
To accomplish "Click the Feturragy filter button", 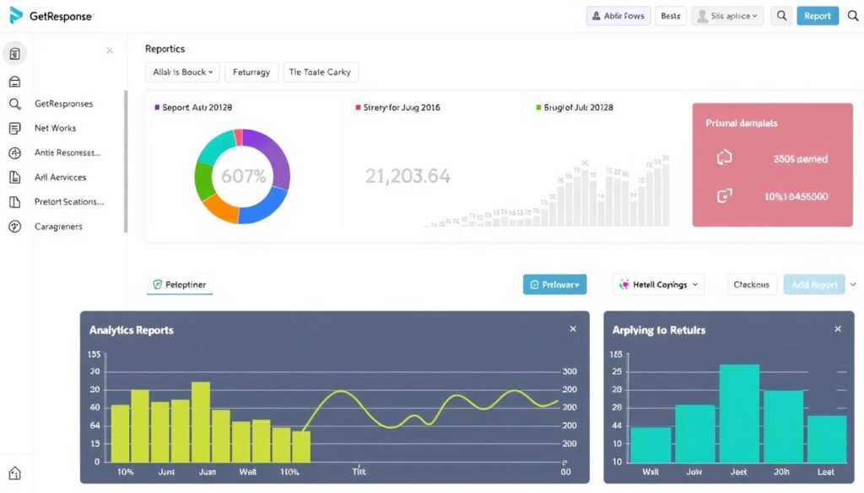I will click(x=251, y=72).
